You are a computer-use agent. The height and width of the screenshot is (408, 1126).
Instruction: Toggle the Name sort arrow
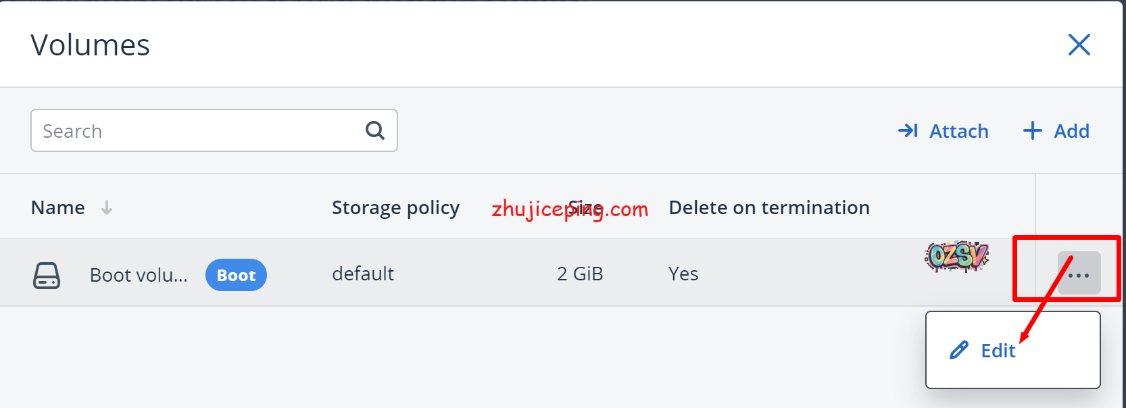[x=107, y=207]
